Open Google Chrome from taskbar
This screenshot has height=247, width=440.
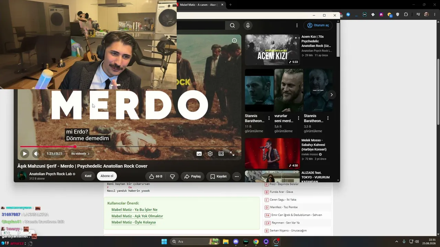tap(256, 242)
